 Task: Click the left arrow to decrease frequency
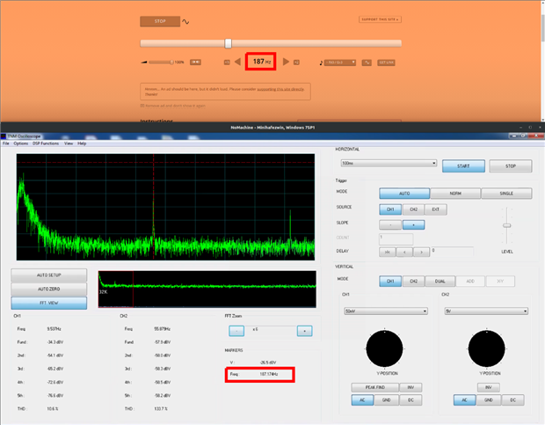point(236,62)
